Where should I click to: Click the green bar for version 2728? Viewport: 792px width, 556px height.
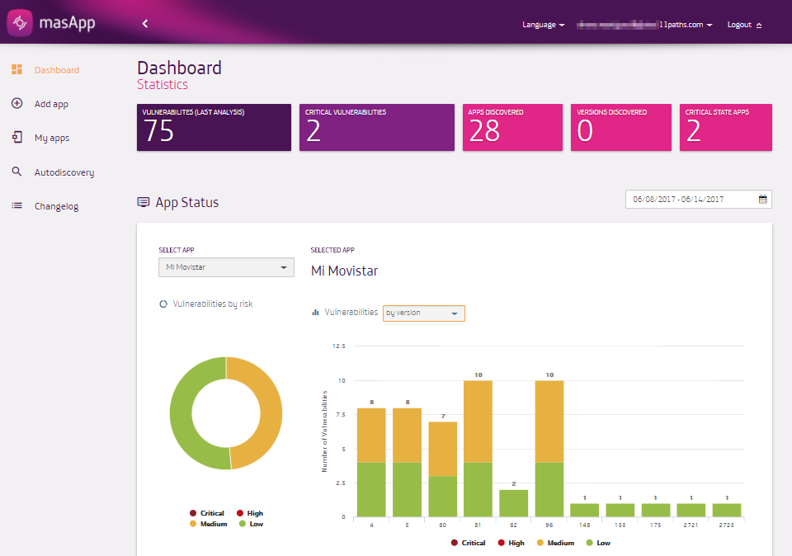tap(727, 510)
